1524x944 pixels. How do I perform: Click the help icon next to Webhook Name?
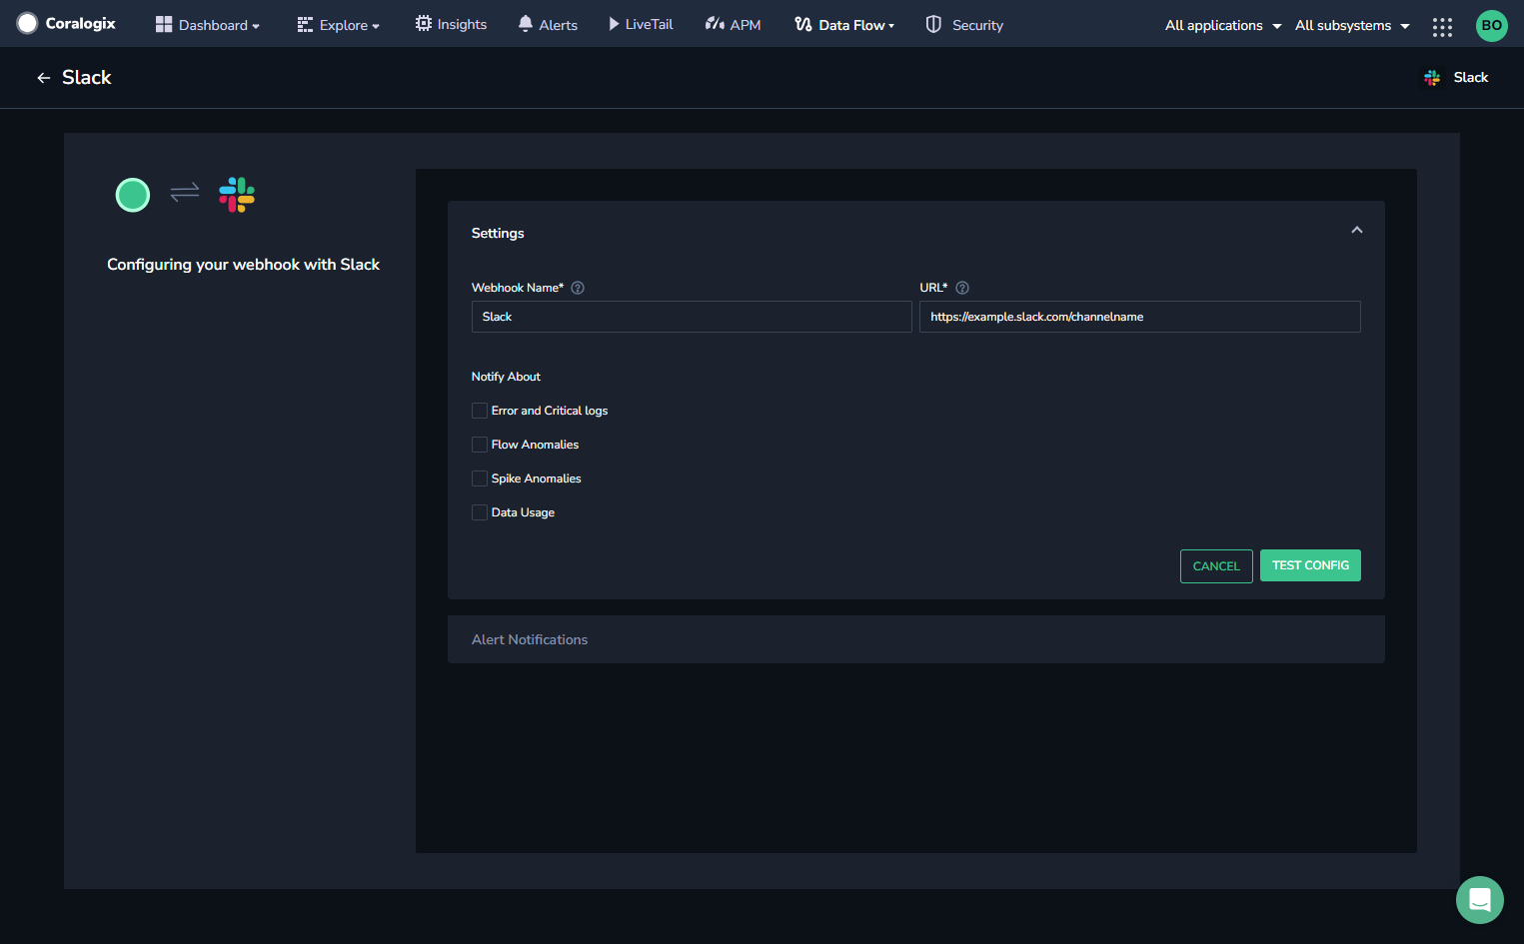(x=578, y=288)
